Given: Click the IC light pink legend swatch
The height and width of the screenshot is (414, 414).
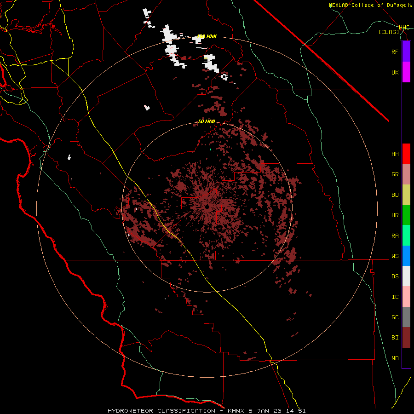Looking at the screenshot, I should (x=406, y=297).
